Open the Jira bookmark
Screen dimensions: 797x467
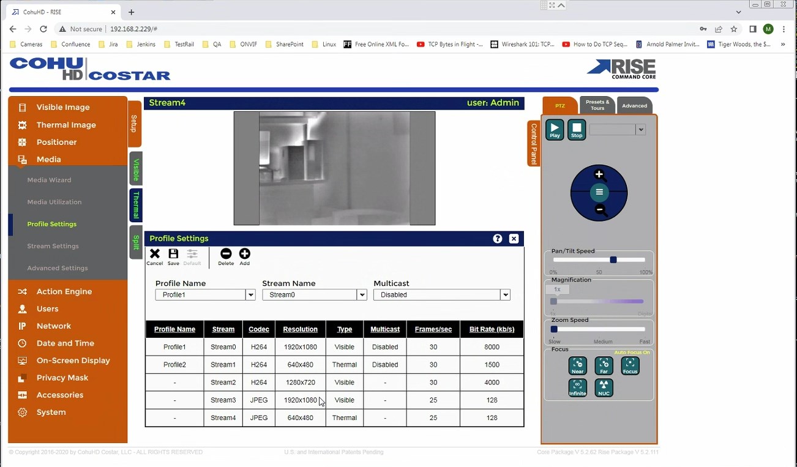(109, 44)
